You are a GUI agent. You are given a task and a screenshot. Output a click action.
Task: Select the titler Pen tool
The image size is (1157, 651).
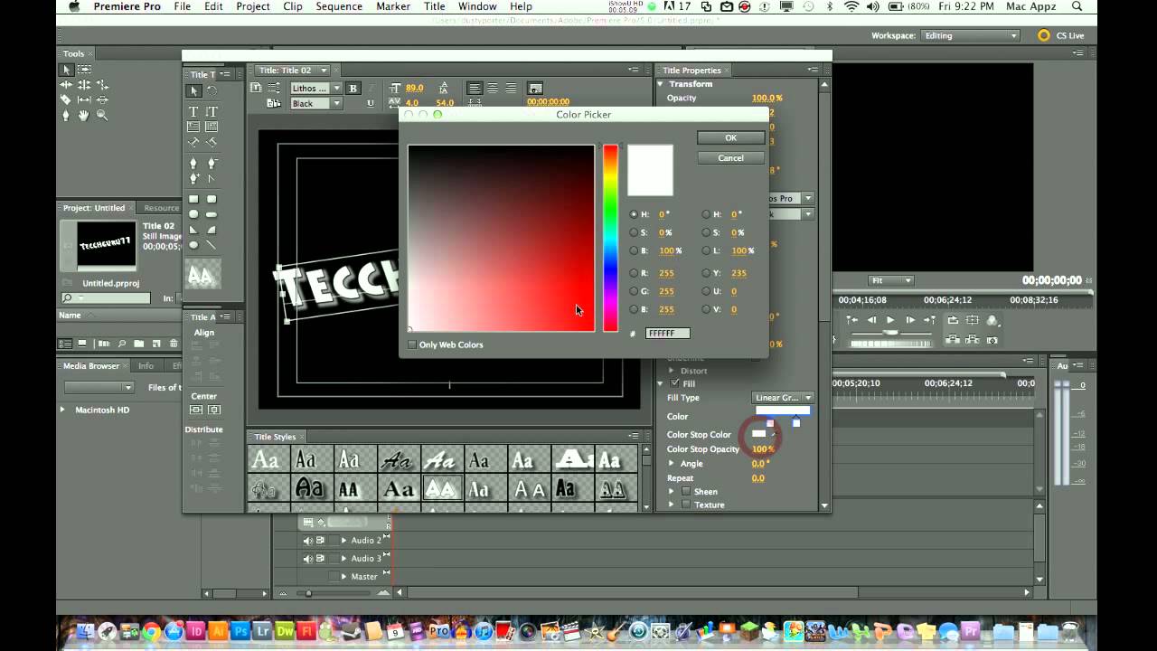(193, 164)
